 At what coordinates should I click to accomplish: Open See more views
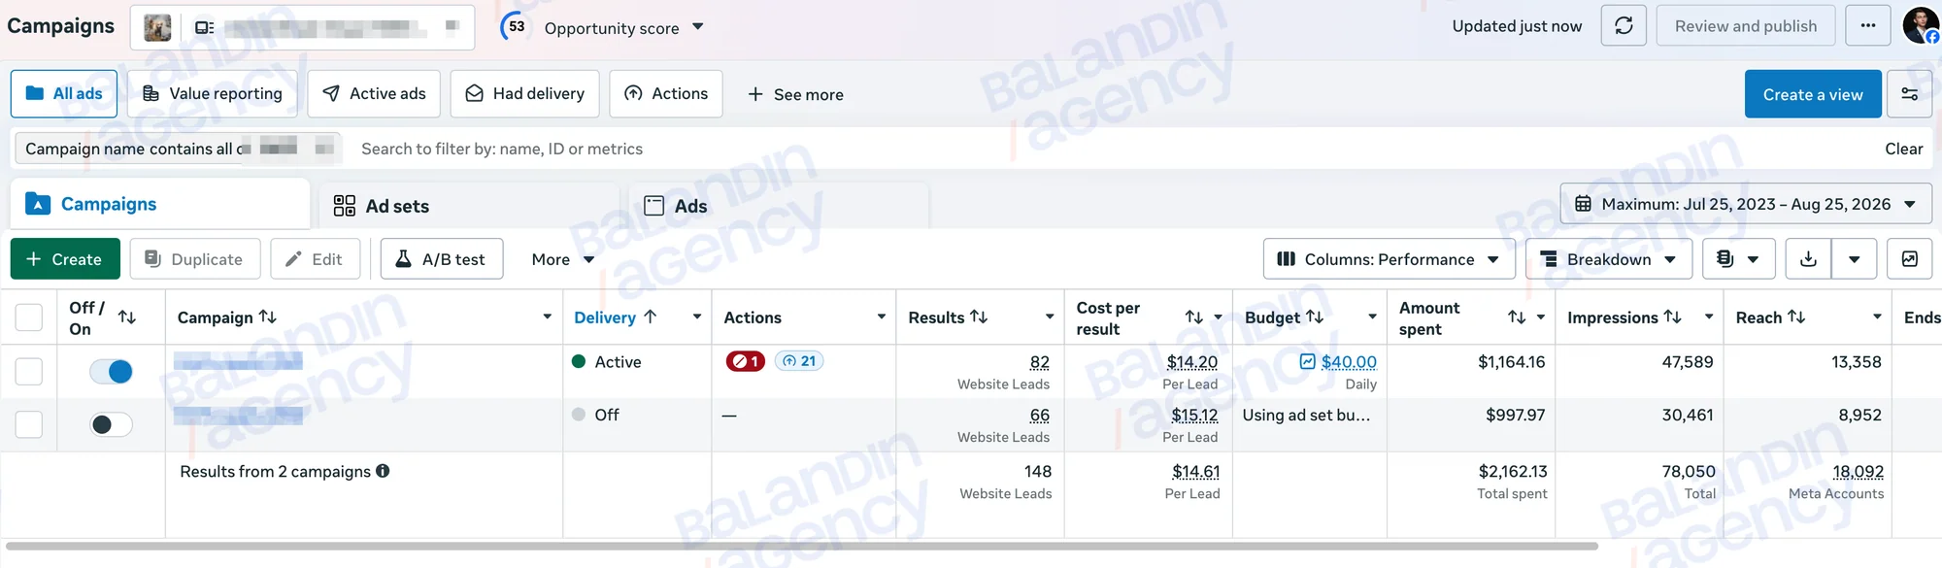pos(795,94)
